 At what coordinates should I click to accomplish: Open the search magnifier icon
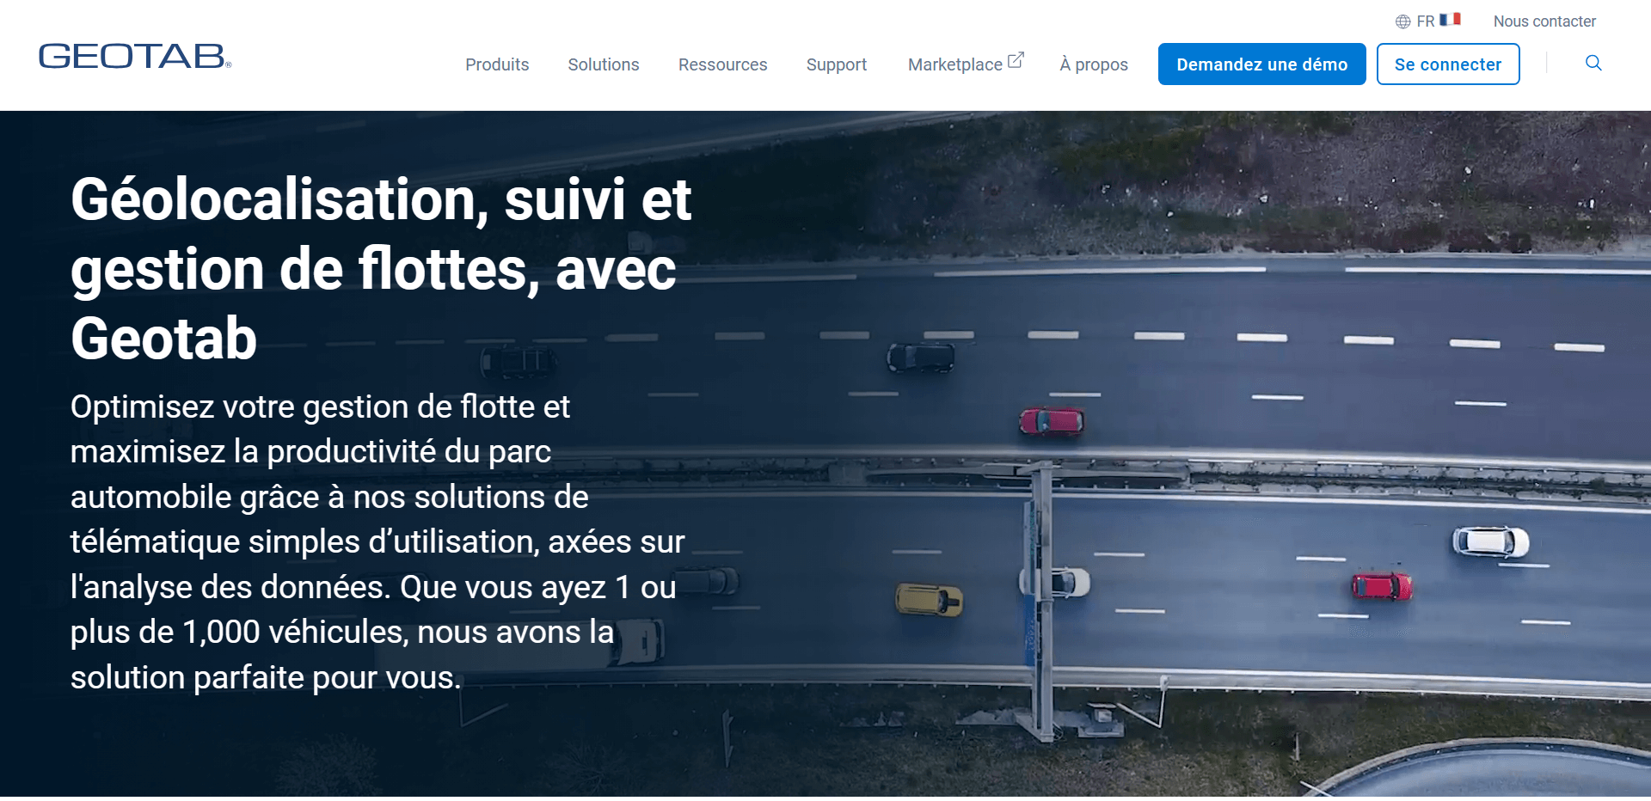(x=1593, y=63)
